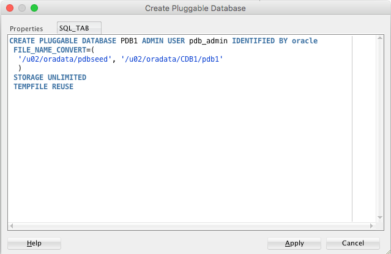Place cursor on the PDB1 database name
Viewport: 391px width, 254px height.
(130, 41)
